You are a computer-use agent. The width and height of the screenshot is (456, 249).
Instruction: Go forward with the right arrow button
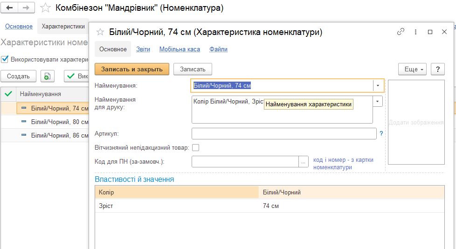click(27, 8)
